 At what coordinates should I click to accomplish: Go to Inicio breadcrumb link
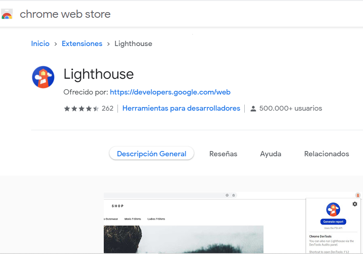point(40,44)
